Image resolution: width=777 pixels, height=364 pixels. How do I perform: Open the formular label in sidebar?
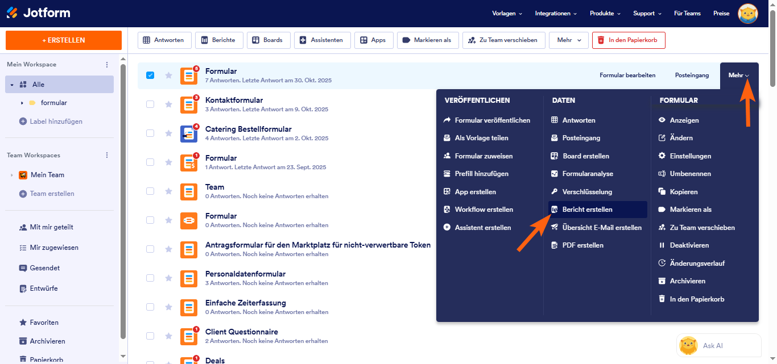[53, 103]
